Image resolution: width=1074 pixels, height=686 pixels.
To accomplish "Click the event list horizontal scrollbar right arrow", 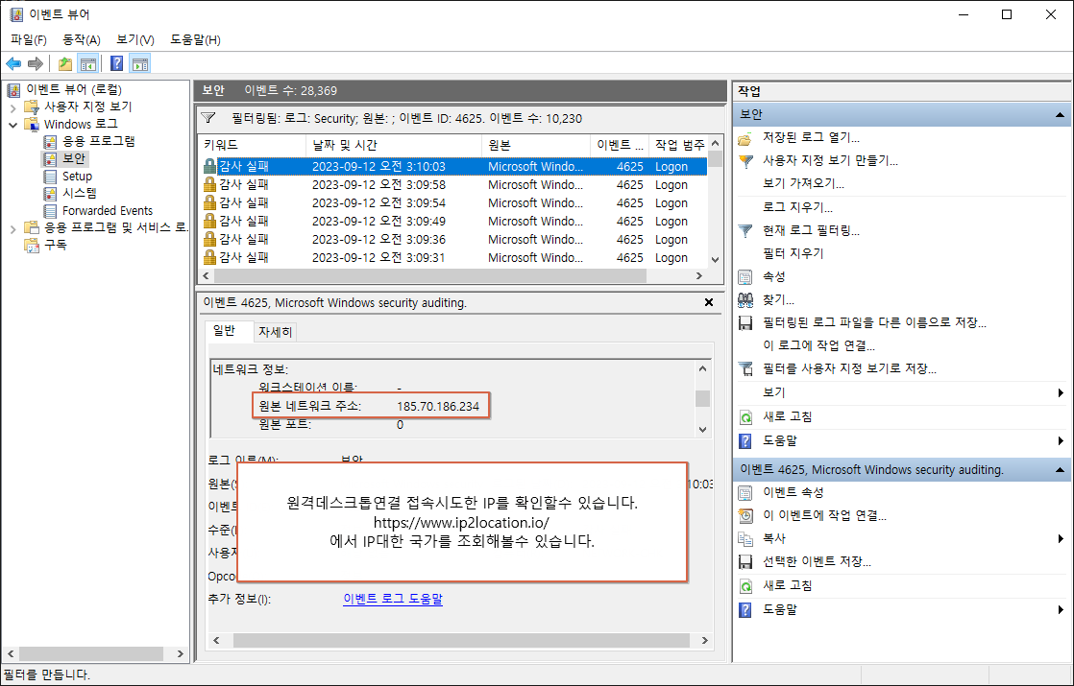I will pos(699,275).
